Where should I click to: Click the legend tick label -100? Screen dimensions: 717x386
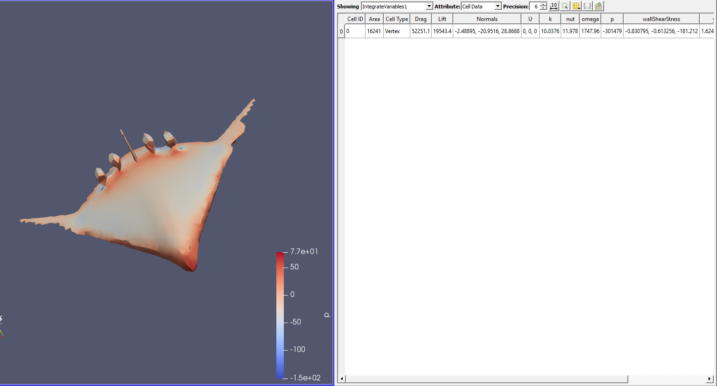(297, 349)
